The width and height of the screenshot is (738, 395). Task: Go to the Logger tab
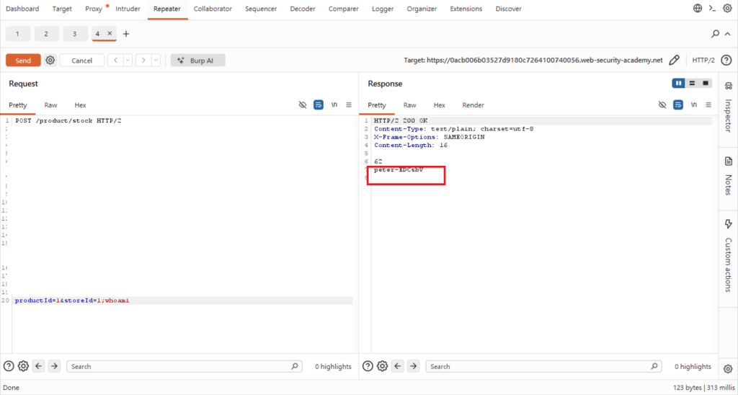(383, 9)
